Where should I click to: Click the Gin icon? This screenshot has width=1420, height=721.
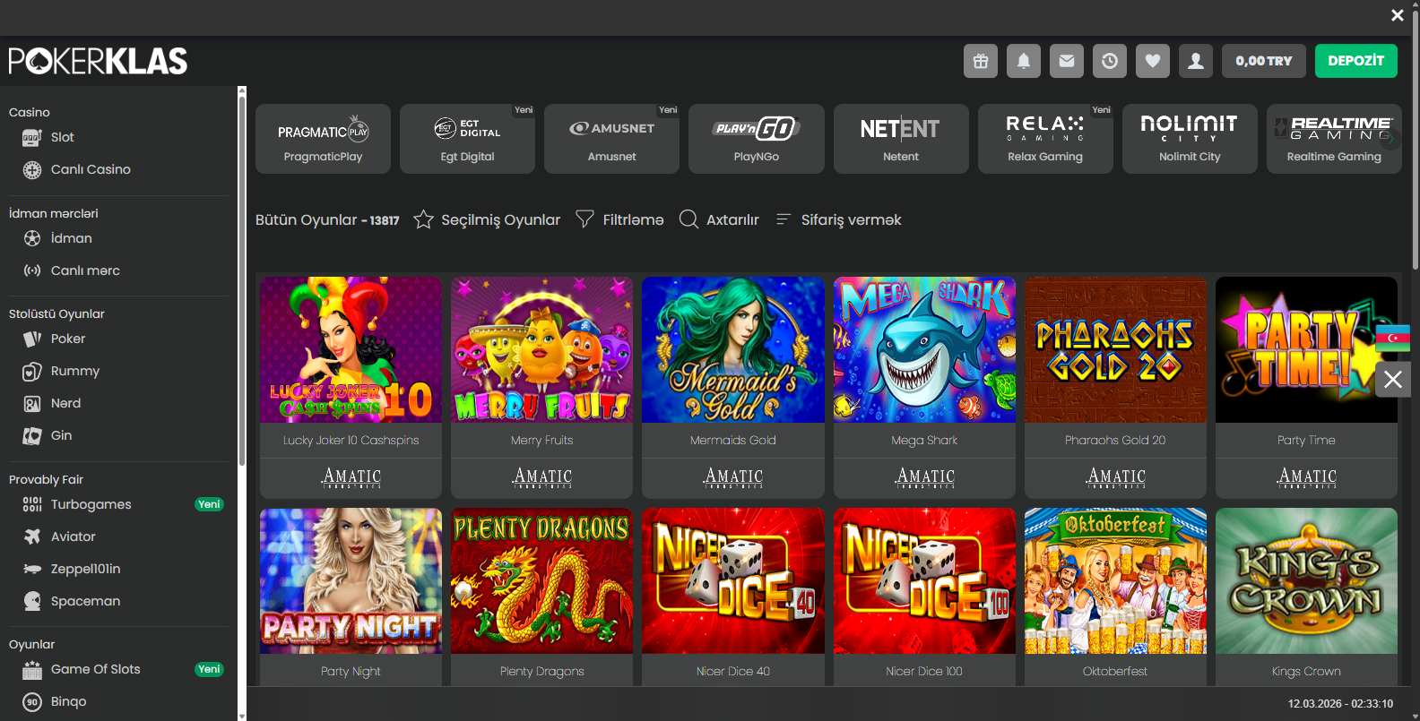32,436
